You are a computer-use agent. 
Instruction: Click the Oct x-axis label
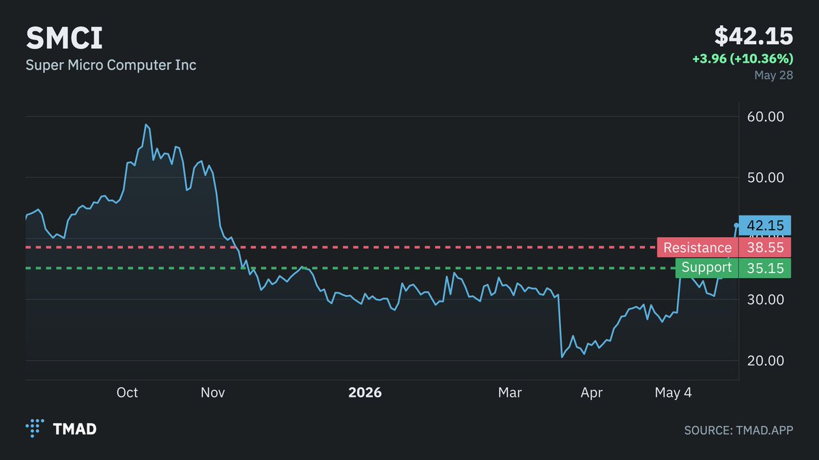tap(127, 393)
